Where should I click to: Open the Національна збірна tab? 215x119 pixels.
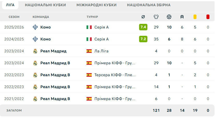pos(149,5)
